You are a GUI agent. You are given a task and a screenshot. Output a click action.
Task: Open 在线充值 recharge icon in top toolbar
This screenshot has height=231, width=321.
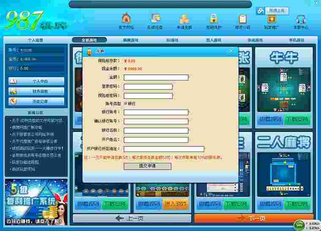tap(155, 19)
